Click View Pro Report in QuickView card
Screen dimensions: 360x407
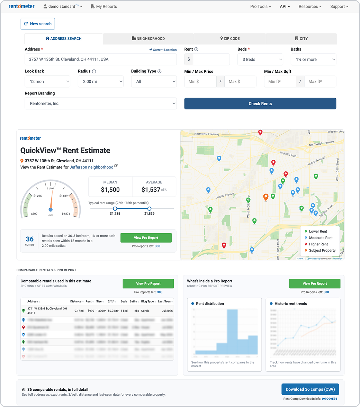click(x=146, y=238)
